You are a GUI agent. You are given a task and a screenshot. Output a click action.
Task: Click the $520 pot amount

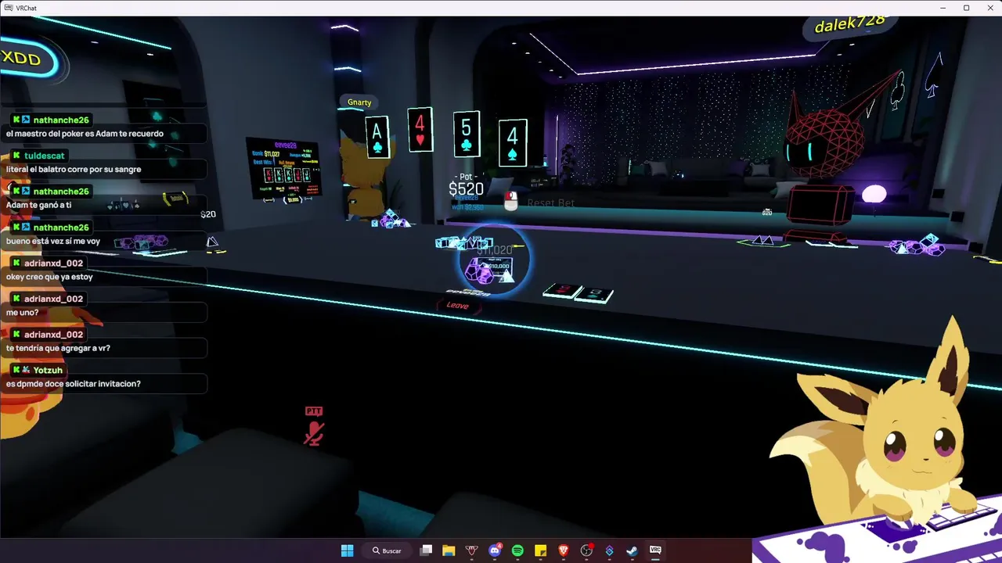pyautogui.click(x=466, y=188)
